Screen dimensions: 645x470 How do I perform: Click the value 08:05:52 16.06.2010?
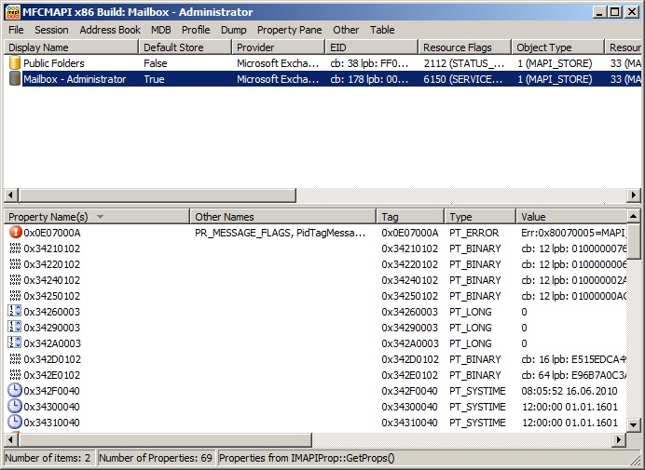(x=570, y=391)
